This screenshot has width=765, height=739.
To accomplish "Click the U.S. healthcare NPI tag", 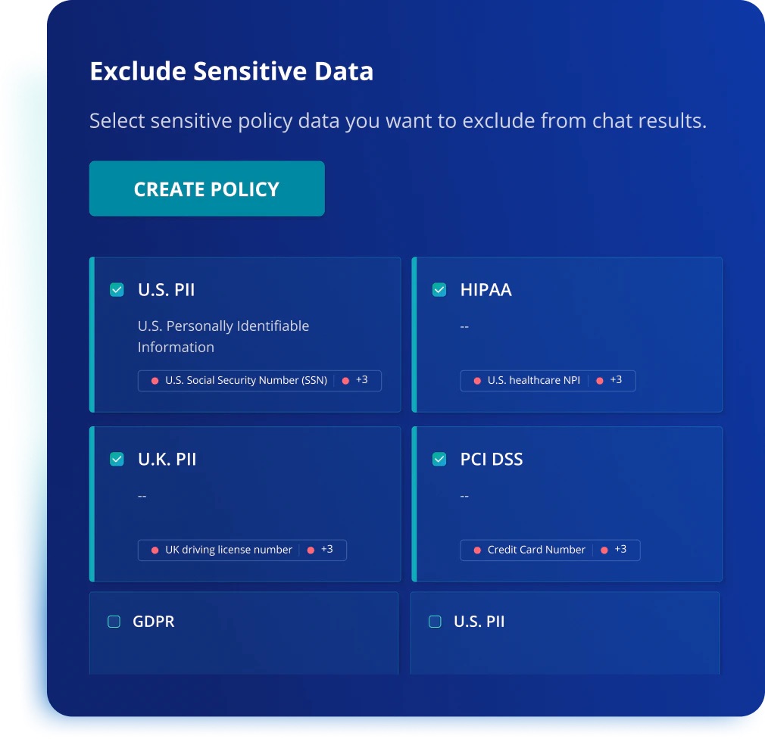I will pos(533,380).
